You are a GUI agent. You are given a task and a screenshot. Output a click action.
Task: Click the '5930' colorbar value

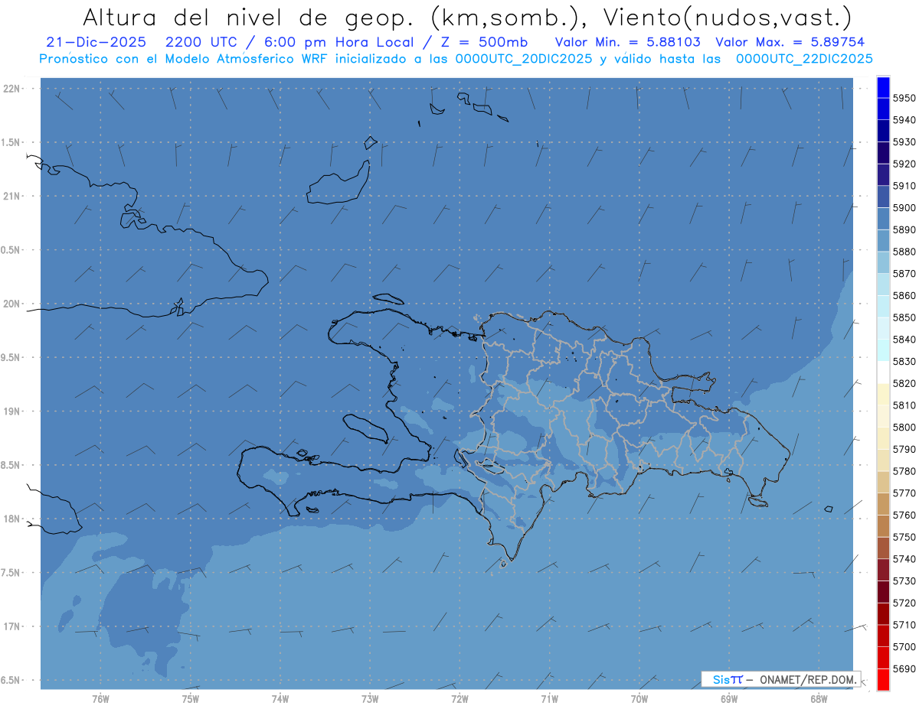[904, 142]
